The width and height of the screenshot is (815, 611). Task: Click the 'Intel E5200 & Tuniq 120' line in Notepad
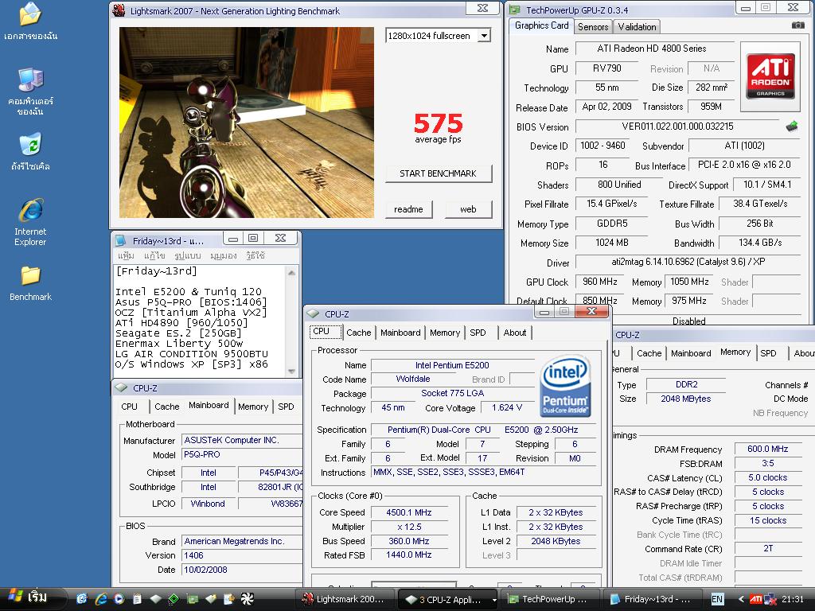(188, 292)
